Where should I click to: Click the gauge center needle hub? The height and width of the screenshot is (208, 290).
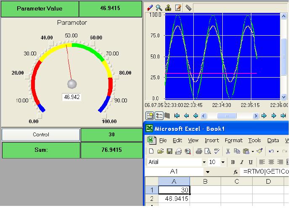point(72,84)
